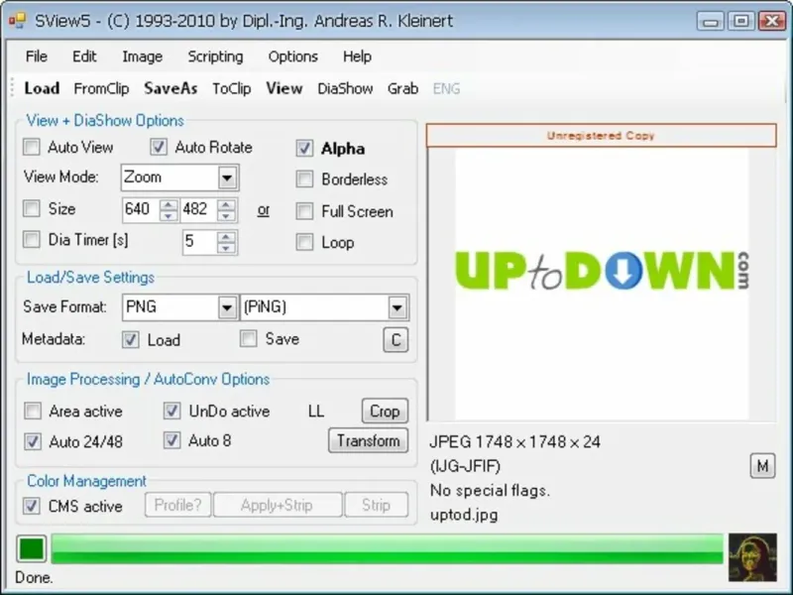The image size is (793, 595).
Task: Click the Apply+Strip button
Action: tap(278, 505)
